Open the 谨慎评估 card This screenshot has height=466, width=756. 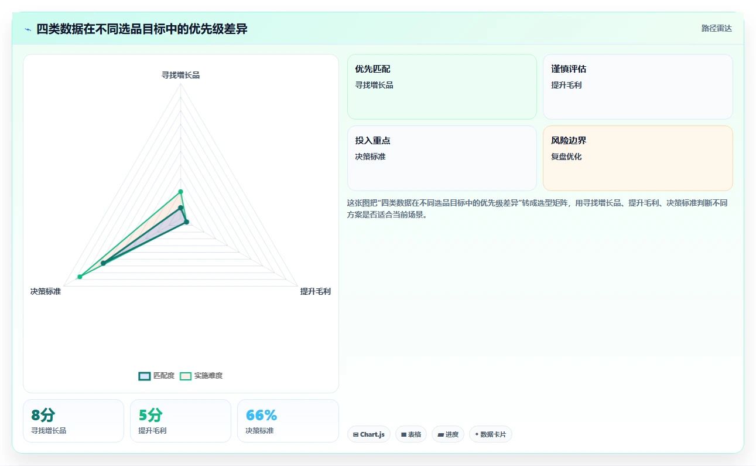click(x=638, y=87)
